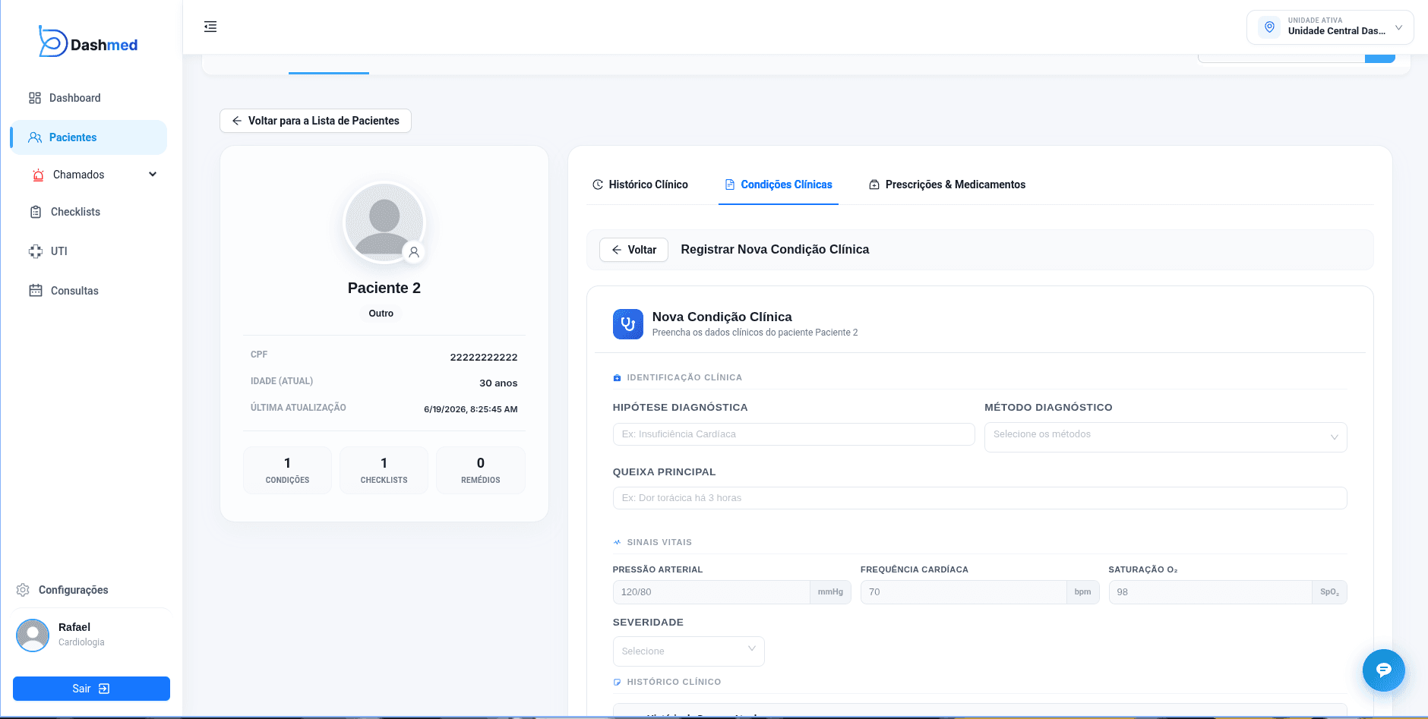Click the última atualização timestamp
Image resolution: width=1428 pixels, height=719 pixels.
tap(471, 409)
